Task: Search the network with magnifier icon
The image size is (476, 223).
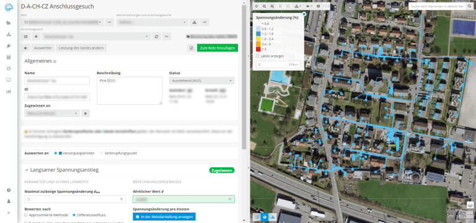Action: click(x=470, y=6)
